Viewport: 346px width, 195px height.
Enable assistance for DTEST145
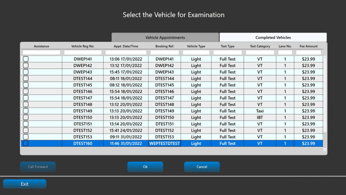(x=25, y=85)
